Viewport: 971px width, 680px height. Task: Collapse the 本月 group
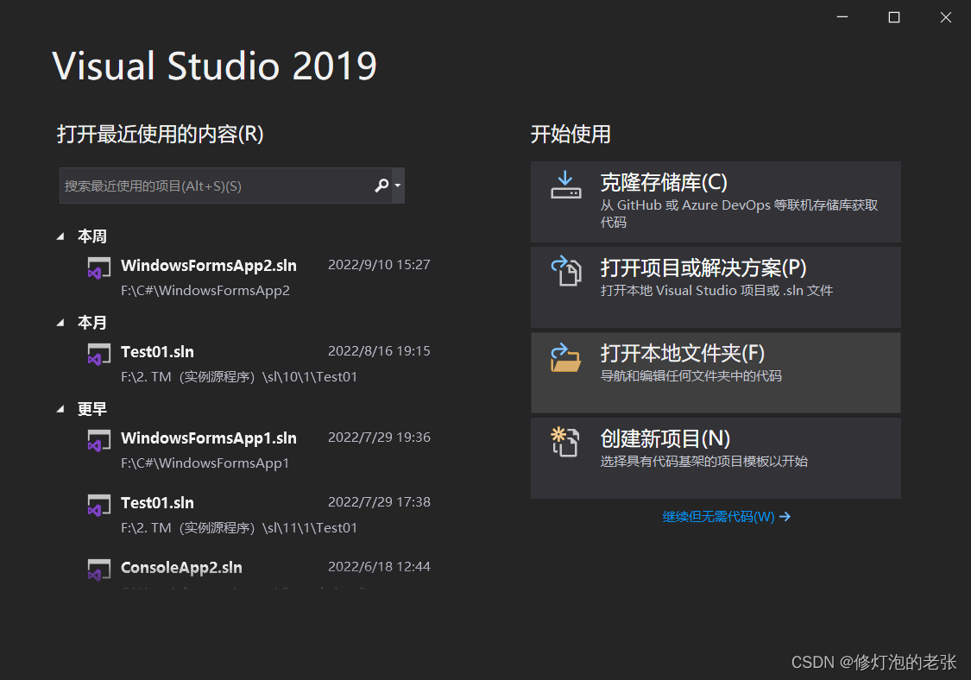coord(60,322)
